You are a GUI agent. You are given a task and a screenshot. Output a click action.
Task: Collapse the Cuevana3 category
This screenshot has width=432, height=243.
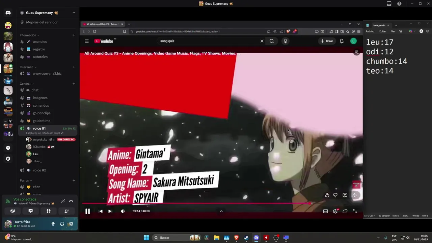click(28, 67)
